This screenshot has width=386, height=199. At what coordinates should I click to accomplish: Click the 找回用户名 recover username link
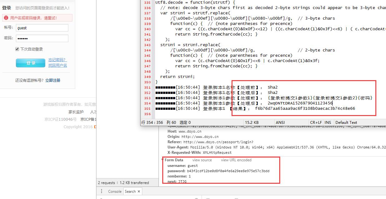57,66
